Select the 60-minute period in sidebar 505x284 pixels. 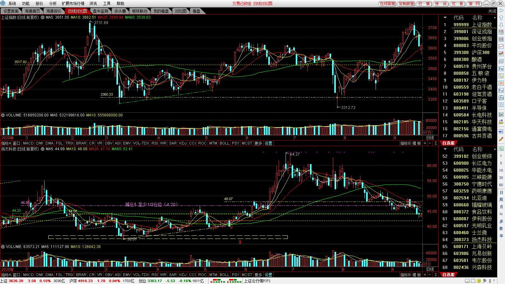(x=501, y=185)
